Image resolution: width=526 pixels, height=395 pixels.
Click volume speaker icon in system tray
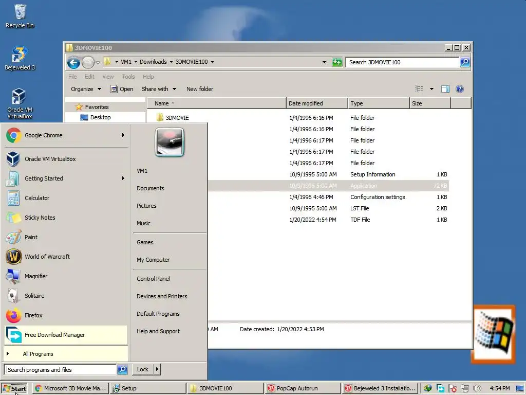[x=477, y=388]
